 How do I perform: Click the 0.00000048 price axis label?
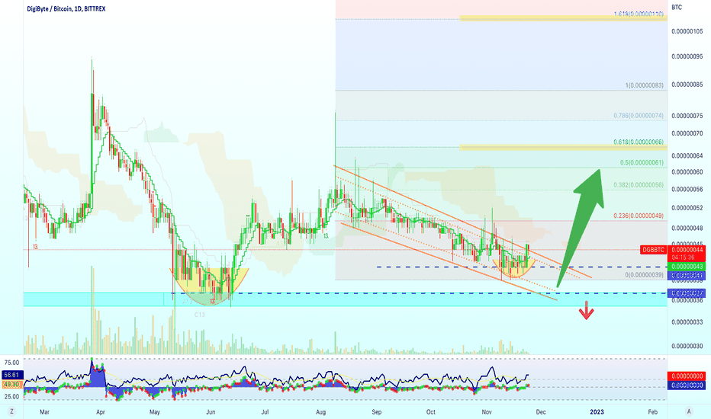coord(687,229)
